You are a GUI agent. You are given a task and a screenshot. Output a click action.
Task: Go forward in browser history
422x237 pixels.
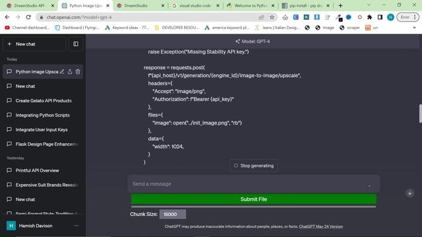coord(18,17)
